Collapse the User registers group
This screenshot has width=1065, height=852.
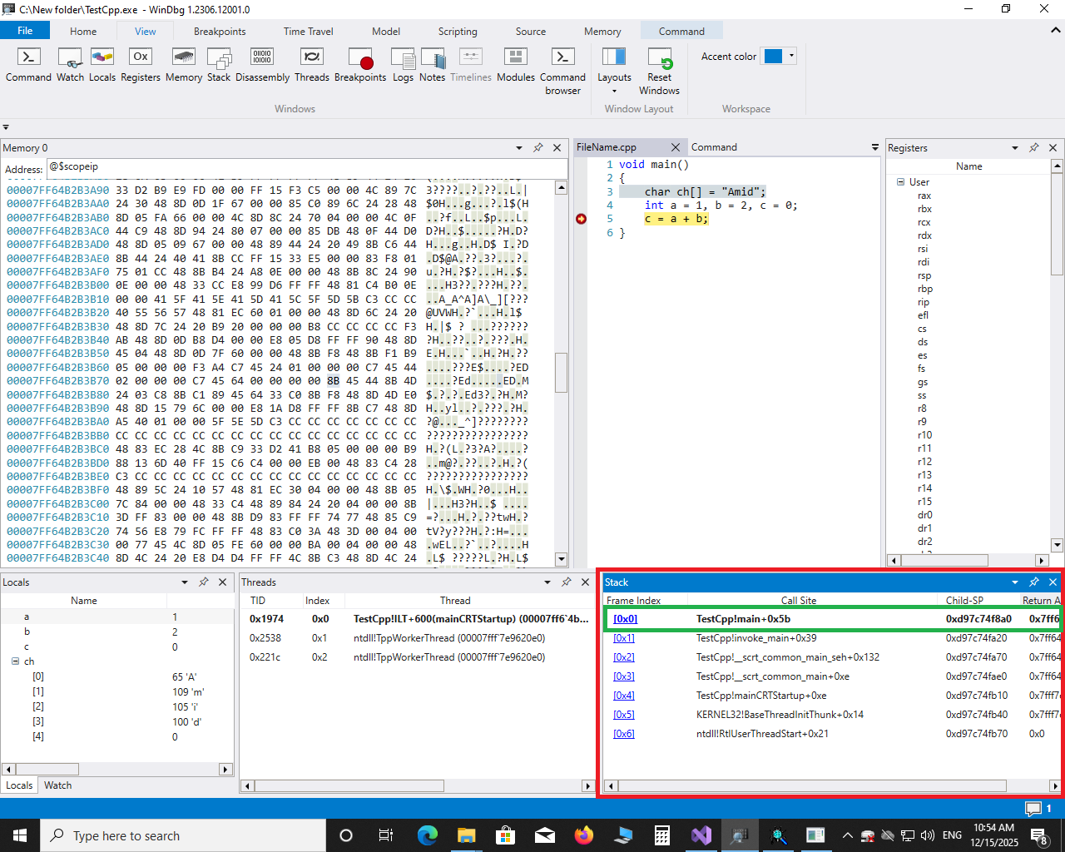click(x=900, y=182)
